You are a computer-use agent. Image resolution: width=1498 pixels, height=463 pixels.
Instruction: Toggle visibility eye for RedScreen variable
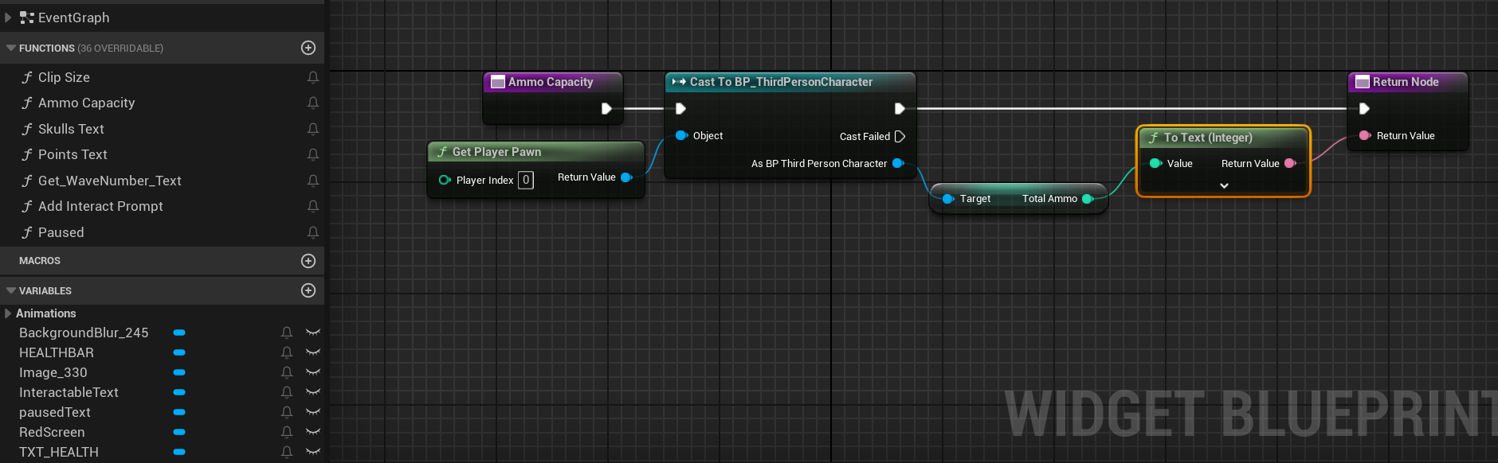coord(313,432)
